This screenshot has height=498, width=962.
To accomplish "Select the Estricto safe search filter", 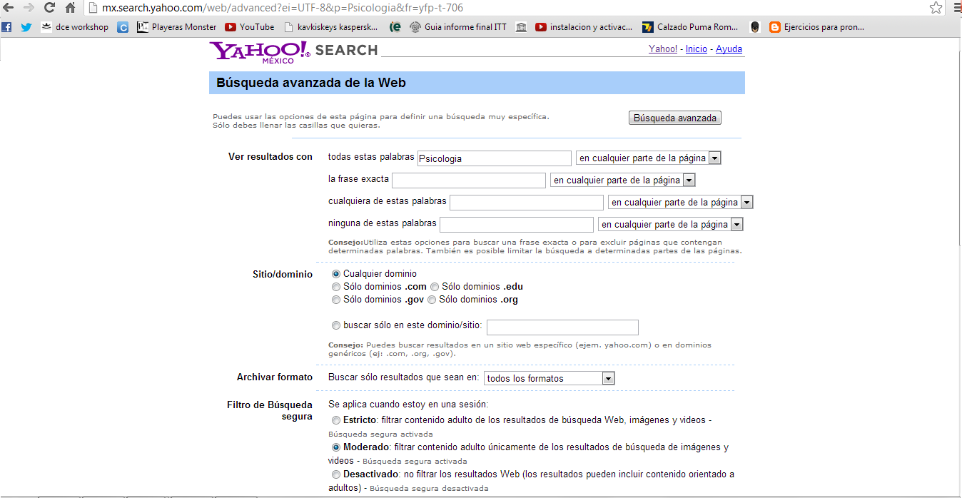I will point(335,420).
